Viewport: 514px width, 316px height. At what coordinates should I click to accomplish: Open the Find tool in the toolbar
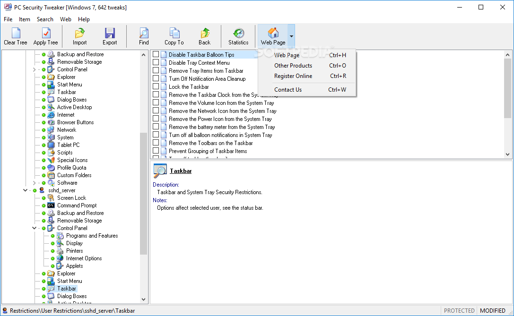point(144,36)
